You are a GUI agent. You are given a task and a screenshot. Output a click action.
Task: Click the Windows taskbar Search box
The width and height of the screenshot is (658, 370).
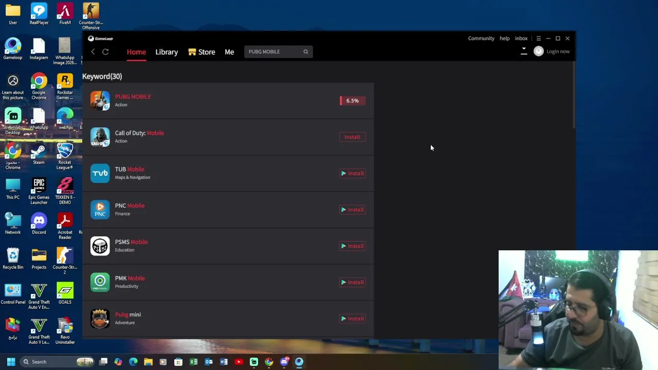pyautogui.click(x=58, y=362)
